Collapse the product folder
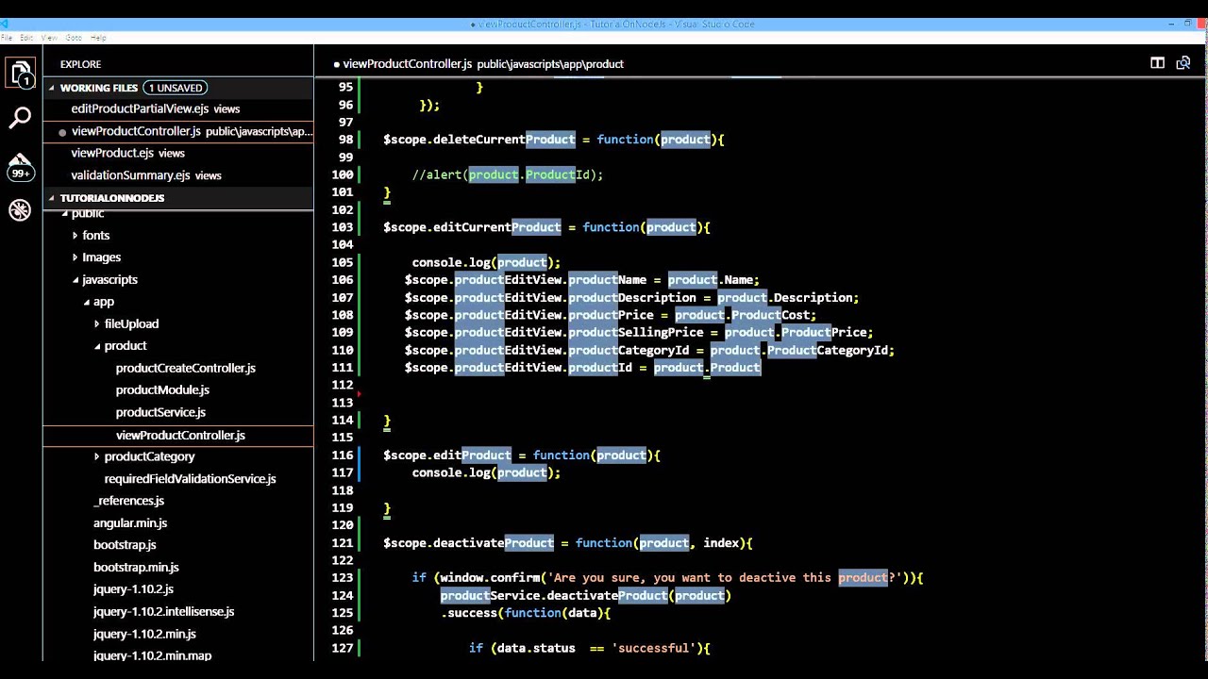 click(96, 346)
